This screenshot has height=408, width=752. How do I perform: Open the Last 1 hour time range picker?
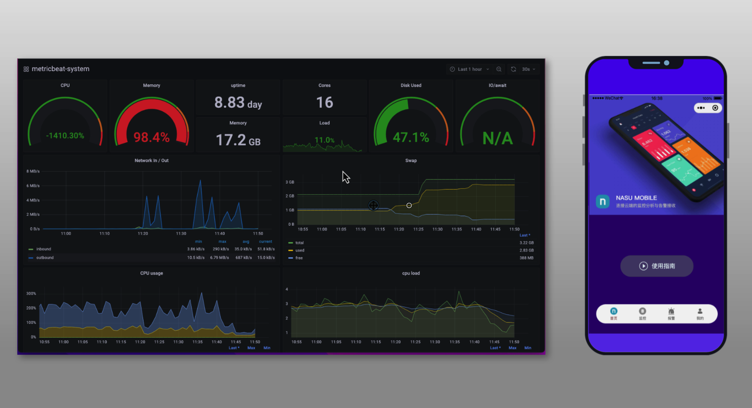pyautogui.click(x=469, y=69)
